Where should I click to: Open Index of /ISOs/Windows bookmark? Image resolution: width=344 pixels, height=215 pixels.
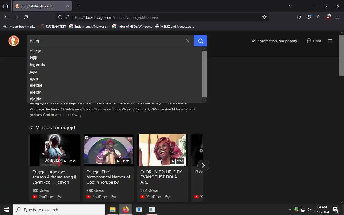pyautogui.click(x=132, y=26)
